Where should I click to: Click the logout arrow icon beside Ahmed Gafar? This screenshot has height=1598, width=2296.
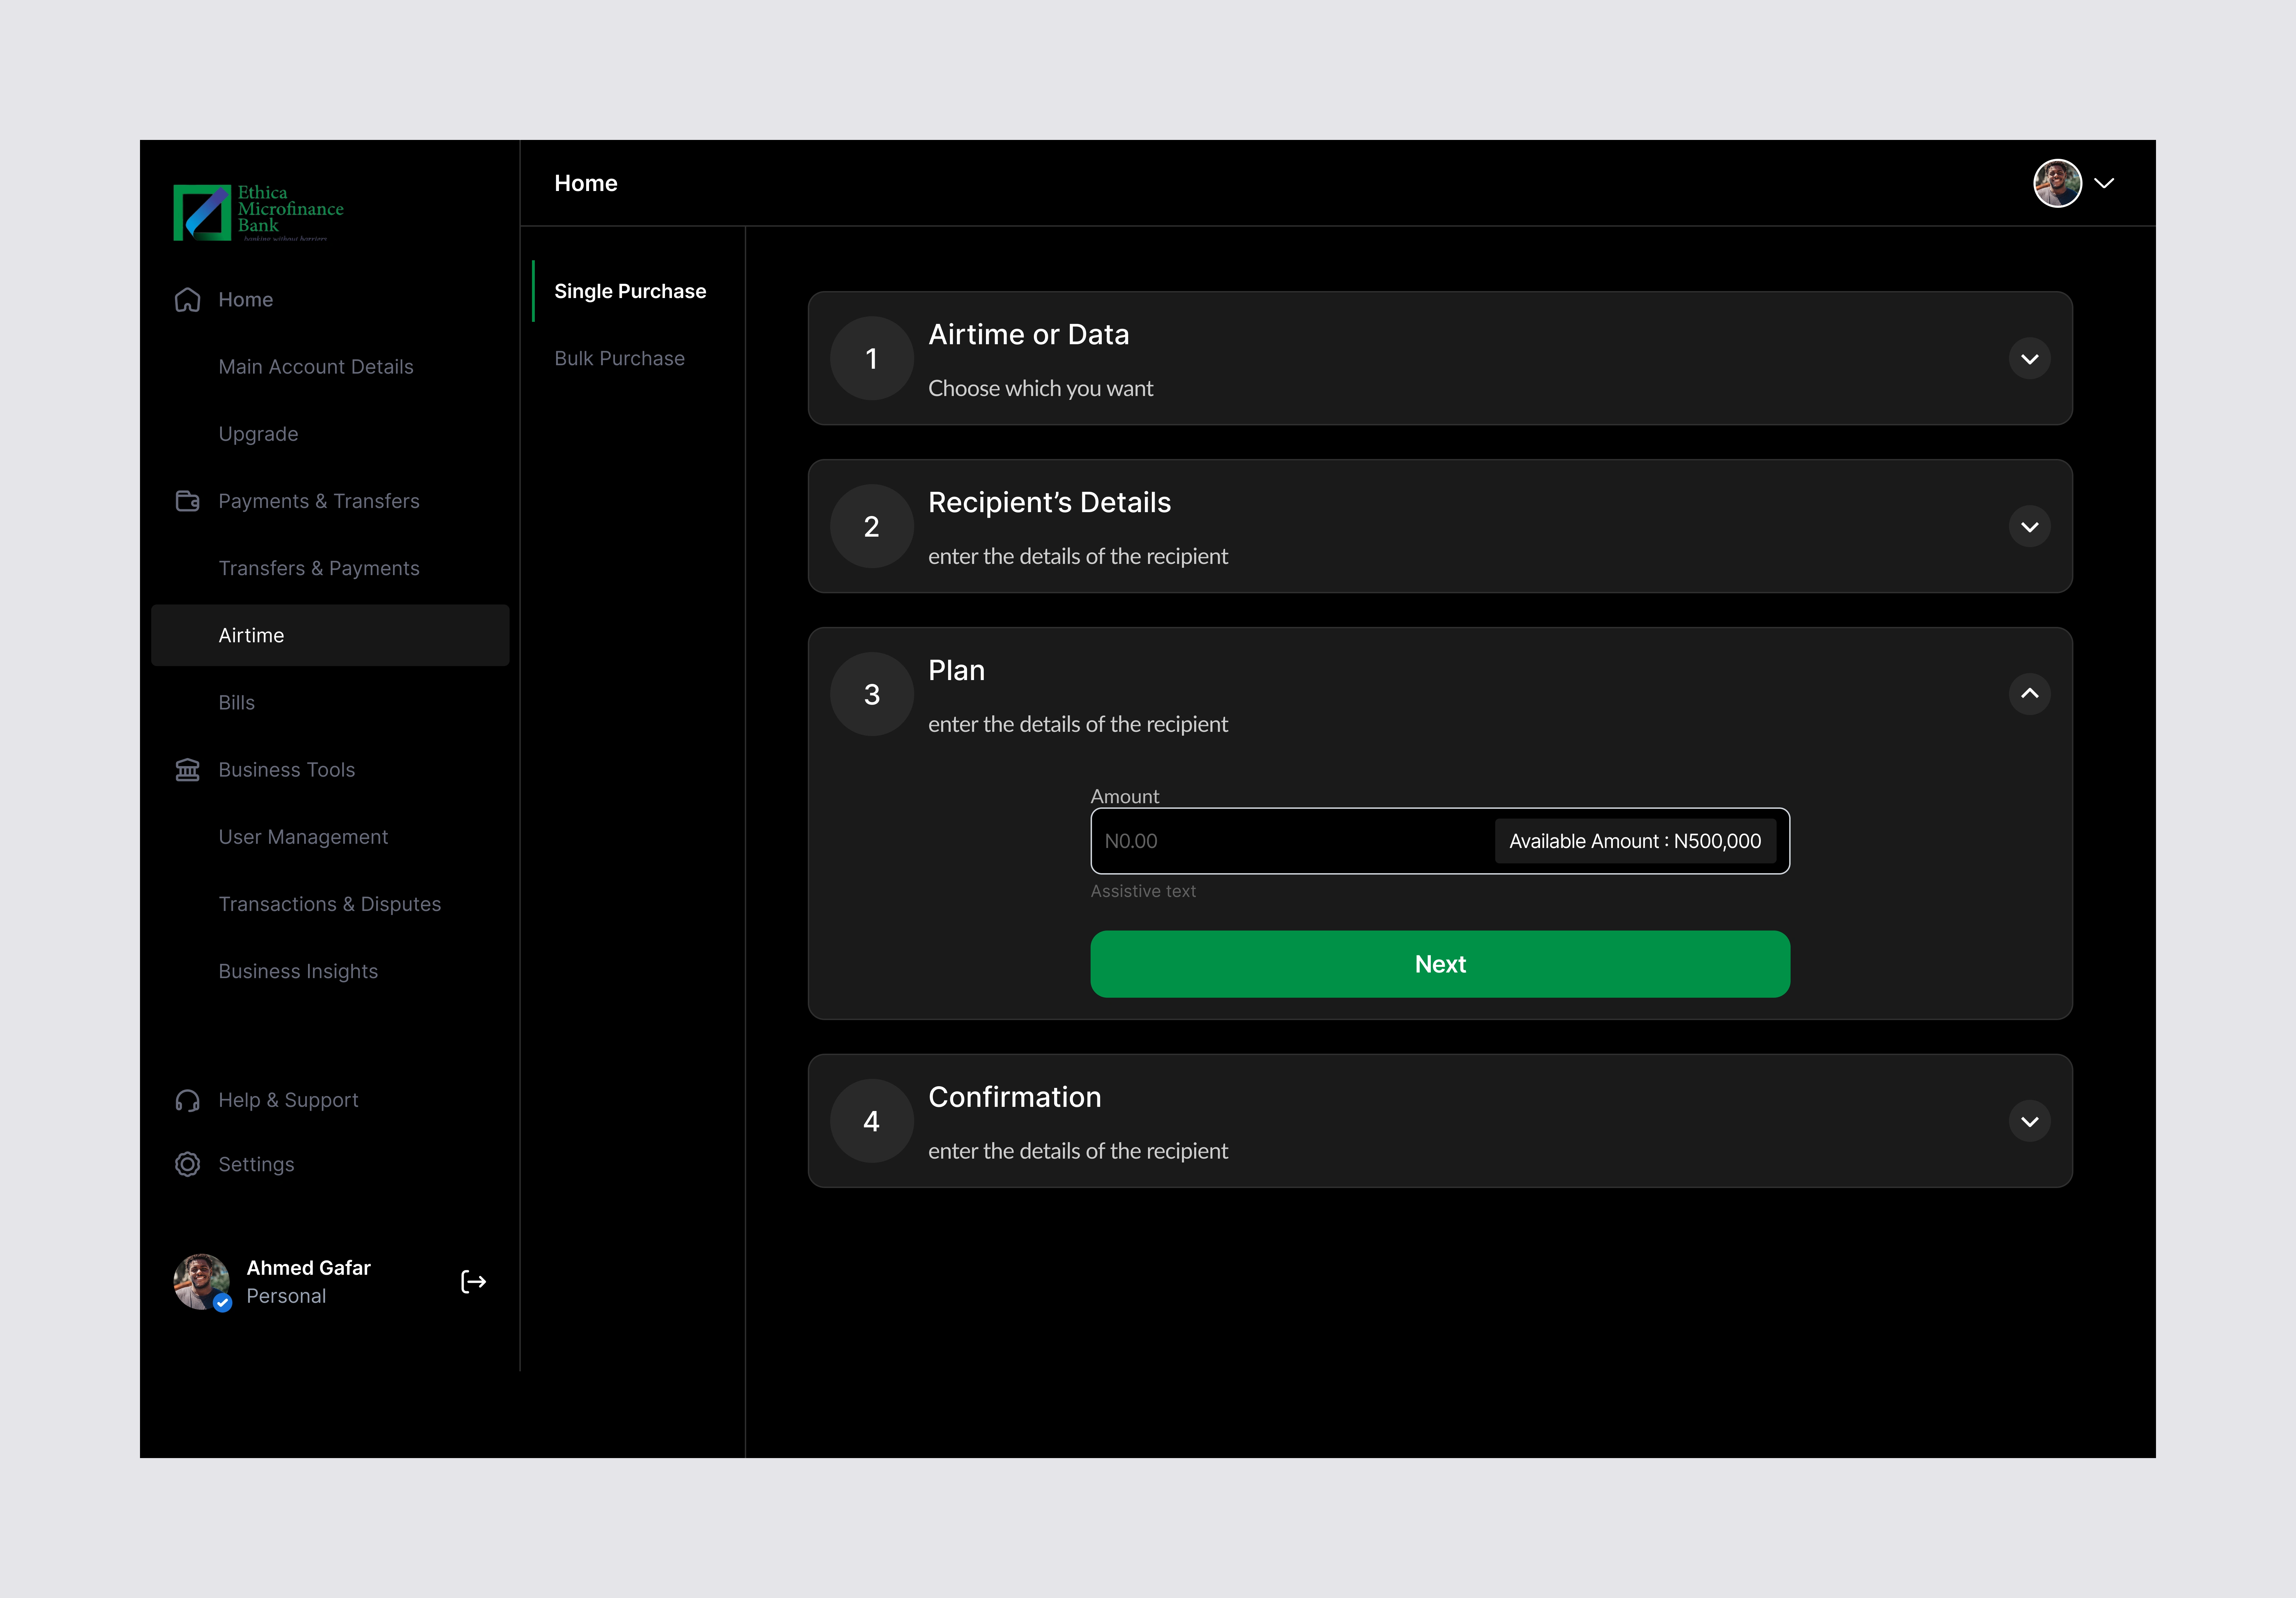pos(473,1282)
